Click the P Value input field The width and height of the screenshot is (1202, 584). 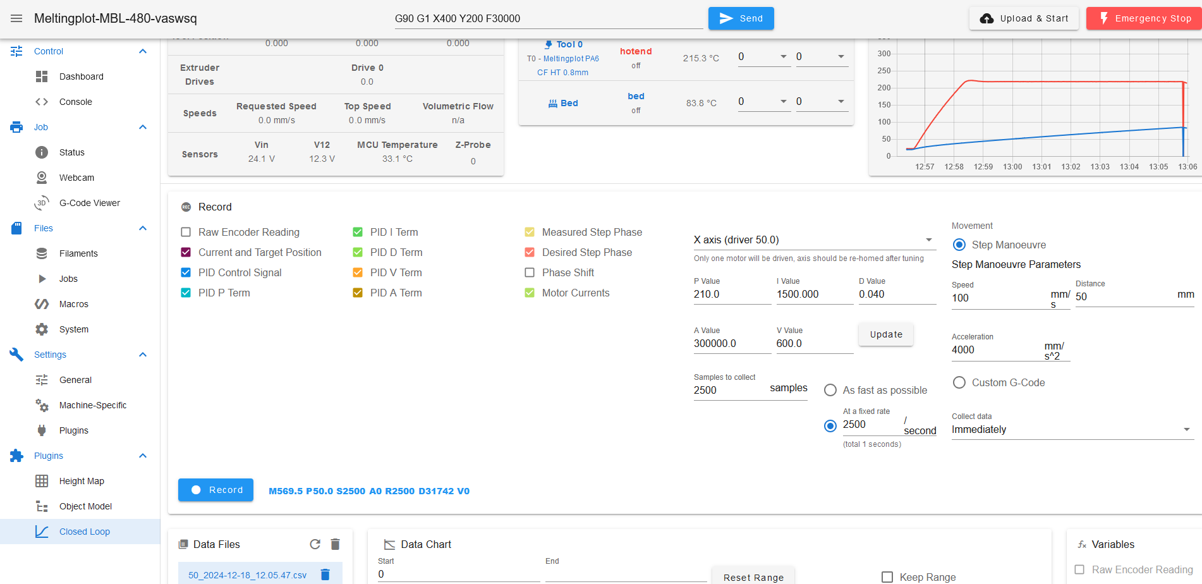point(732,294)
